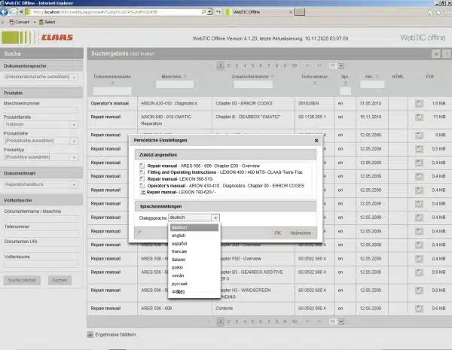Click the browser refresh icon

click(218, 12)
